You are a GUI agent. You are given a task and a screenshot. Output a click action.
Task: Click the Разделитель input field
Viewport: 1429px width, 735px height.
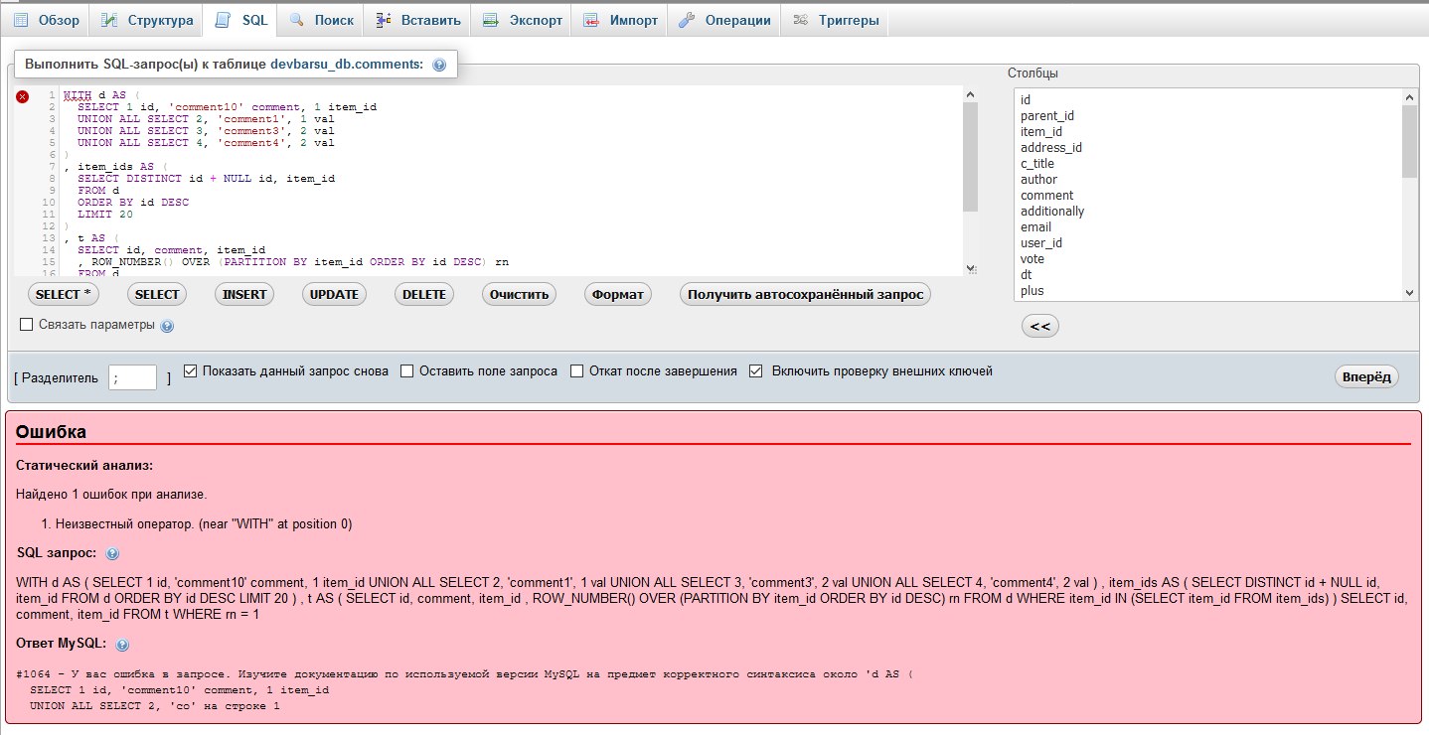tap(132, 377)
